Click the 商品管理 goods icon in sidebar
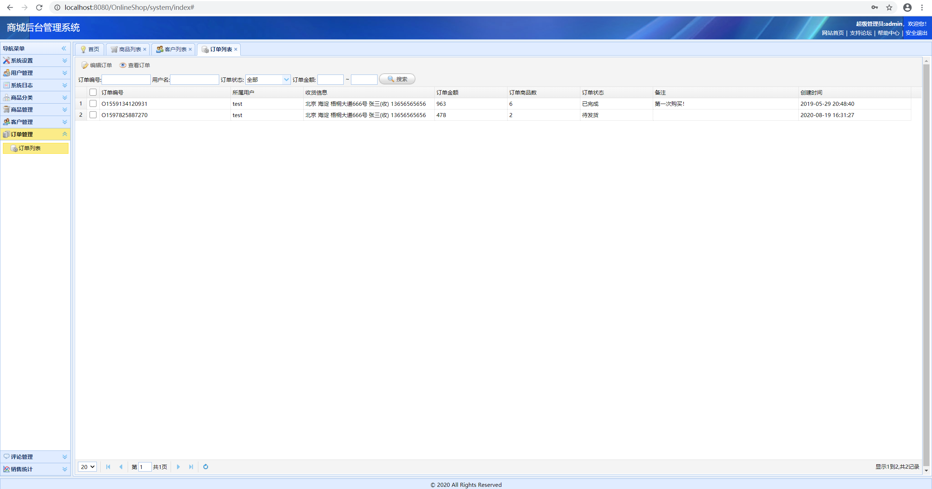Image resolution: width=932 pixels, height=489 pixels. [x=6, y=109]
